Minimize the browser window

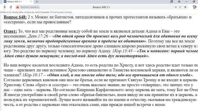tap(187, 2)
